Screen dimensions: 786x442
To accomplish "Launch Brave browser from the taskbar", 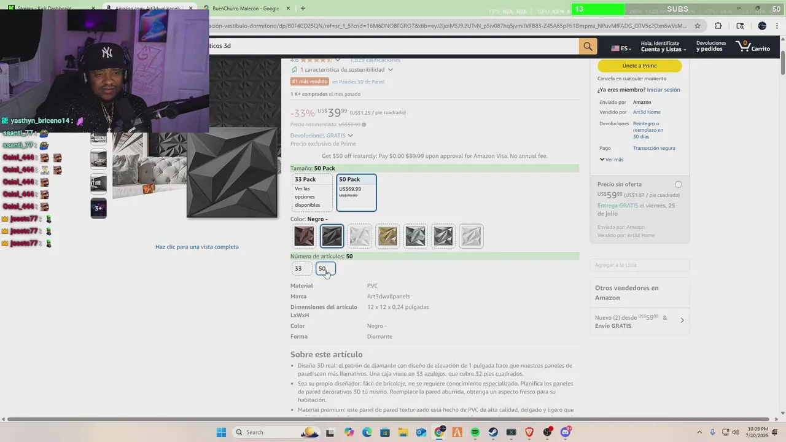I will click(x=529, y=432).
